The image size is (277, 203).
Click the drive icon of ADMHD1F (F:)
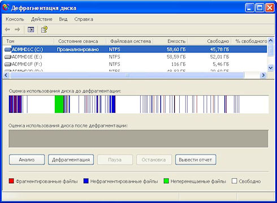[x=8, y=64]
